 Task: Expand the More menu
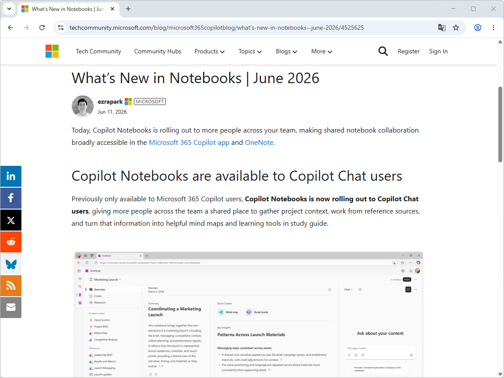click(322, 52)
